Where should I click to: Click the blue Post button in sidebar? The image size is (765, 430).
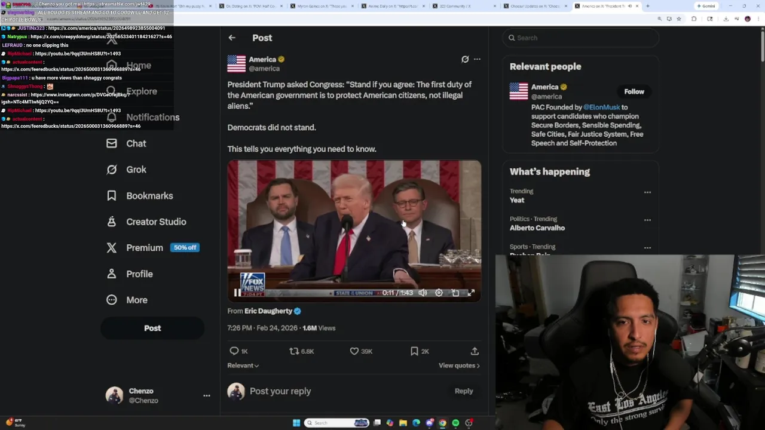(152, 328)
